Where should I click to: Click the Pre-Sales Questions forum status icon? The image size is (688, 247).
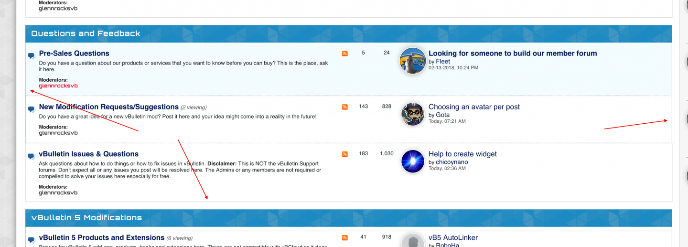[x=32, y=56]
